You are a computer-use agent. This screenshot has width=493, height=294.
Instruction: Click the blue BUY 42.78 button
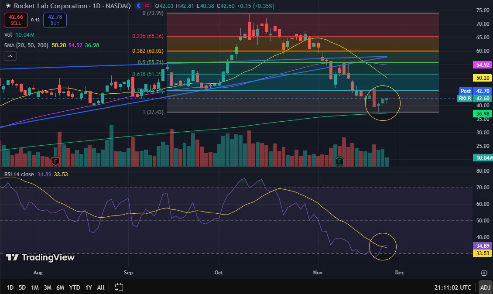click(x=55, y=20)
